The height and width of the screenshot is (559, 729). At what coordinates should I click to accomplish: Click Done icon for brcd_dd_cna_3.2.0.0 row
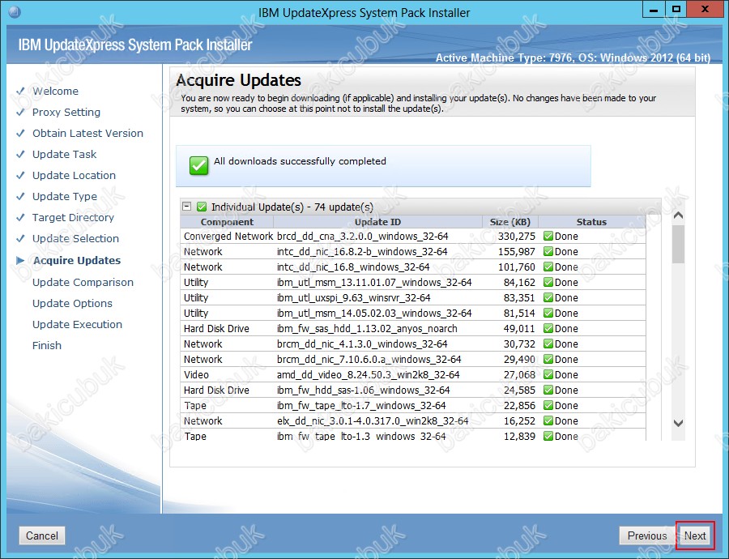(548, 236)
